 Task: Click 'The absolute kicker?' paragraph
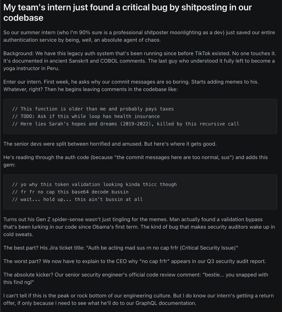click(136, 278)
